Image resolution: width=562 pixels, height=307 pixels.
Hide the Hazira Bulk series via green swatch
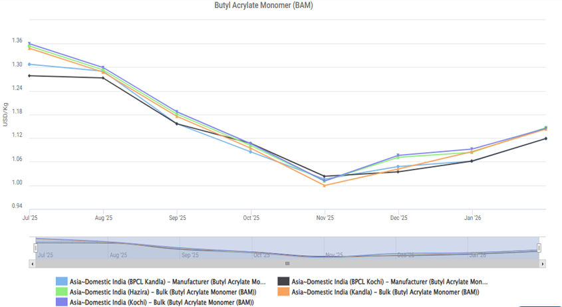tap(62, 292)
